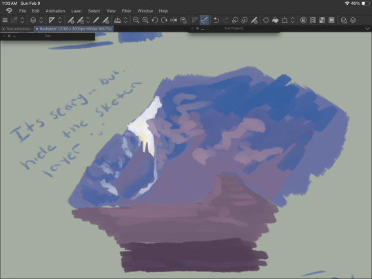Expand the arrows beside the save-to-tray icon
372x279 pixels.
point(125,20)
